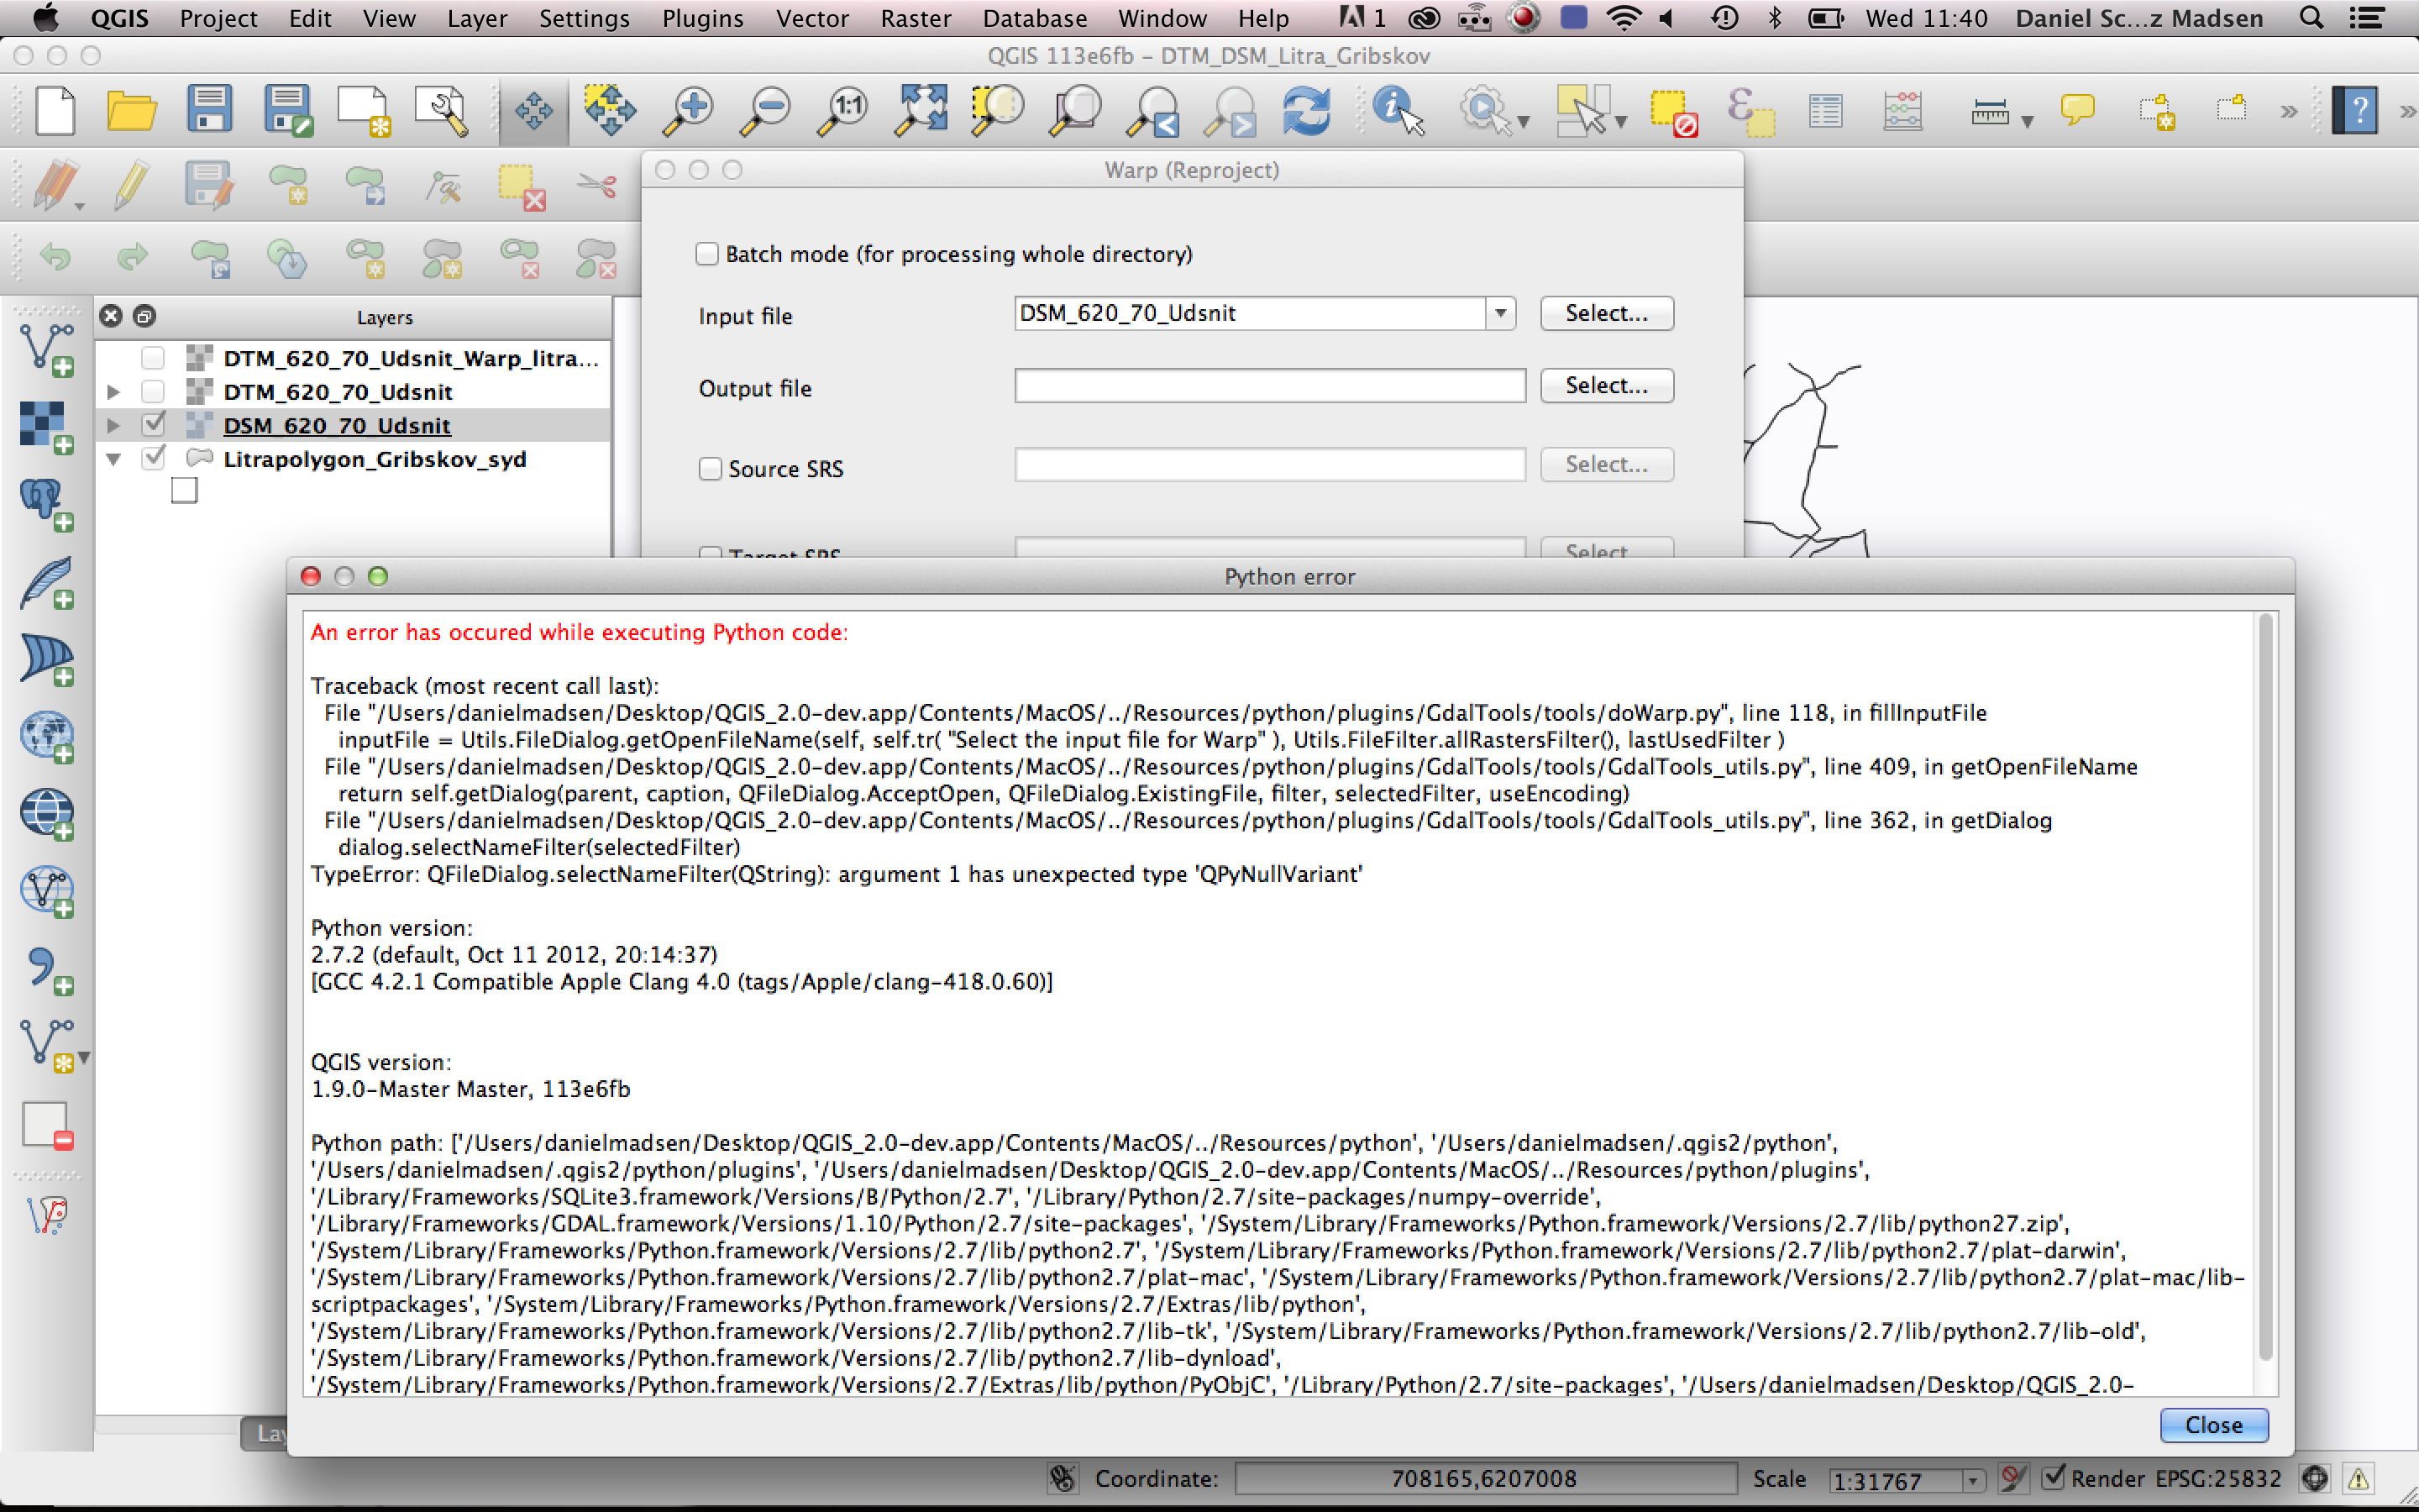Open Measure tool dropdown arrow

point(2027,121)
